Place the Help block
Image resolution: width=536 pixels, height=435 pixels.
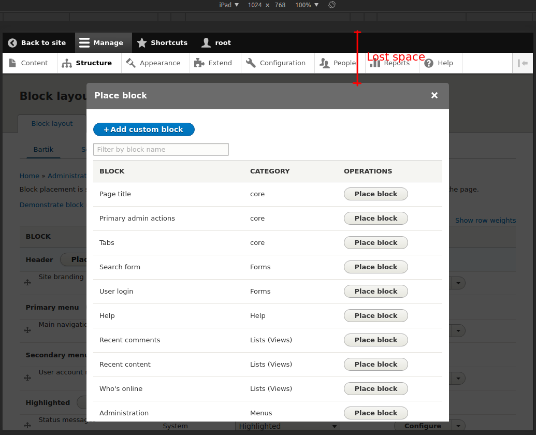[375, 316]
